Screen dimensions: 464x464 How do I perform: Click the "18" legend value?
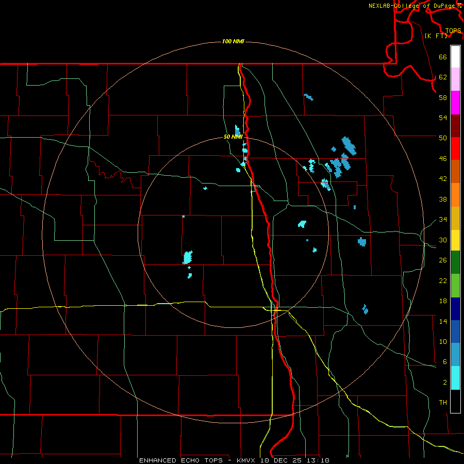coord(443,301)
